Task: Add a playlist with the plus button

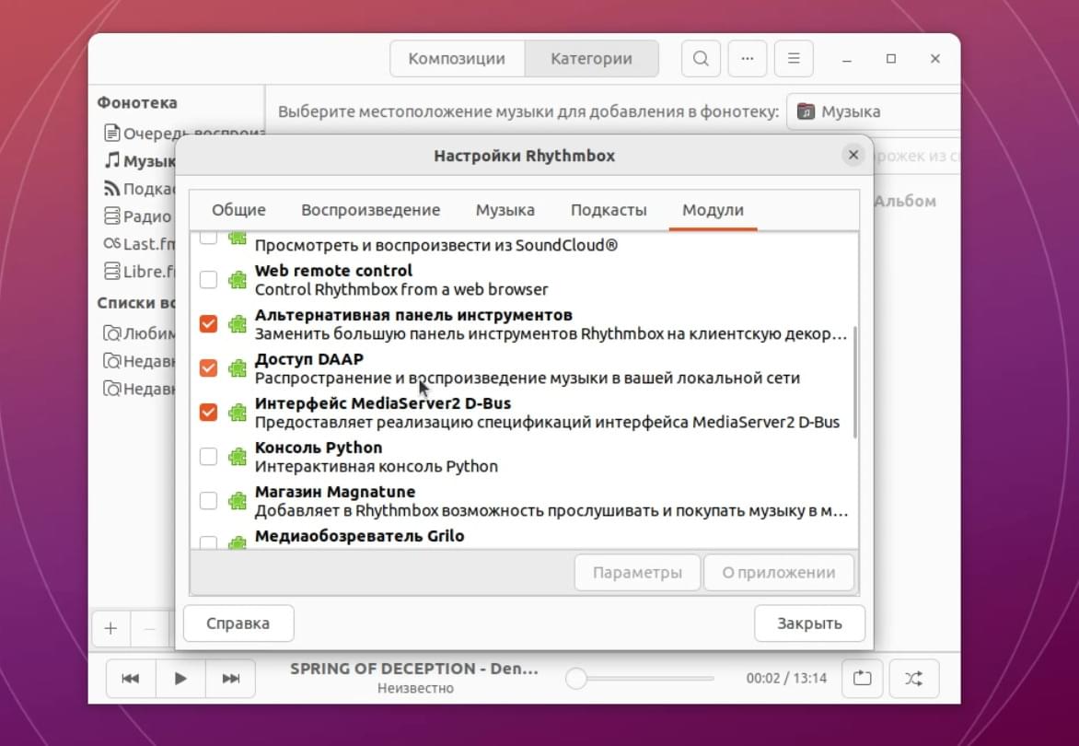Action: tap(110, 628)
